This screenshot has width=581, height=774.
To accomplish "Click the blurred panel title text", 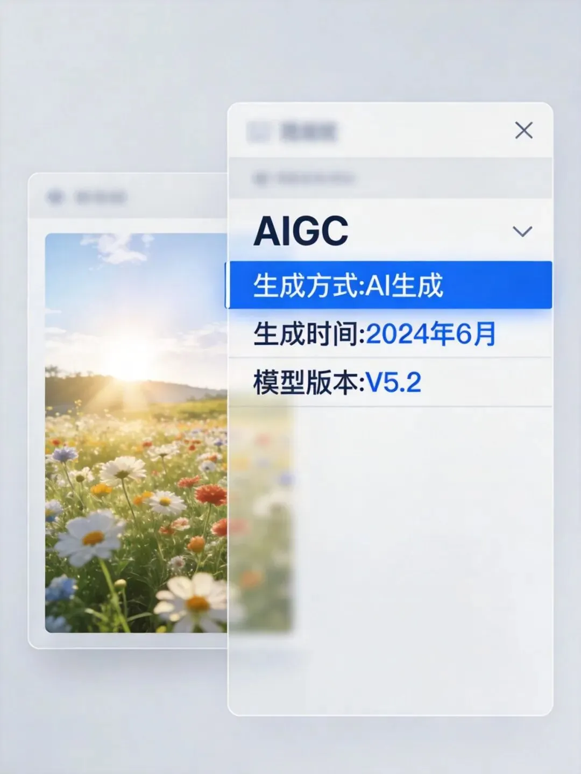I will pos(308,131).
